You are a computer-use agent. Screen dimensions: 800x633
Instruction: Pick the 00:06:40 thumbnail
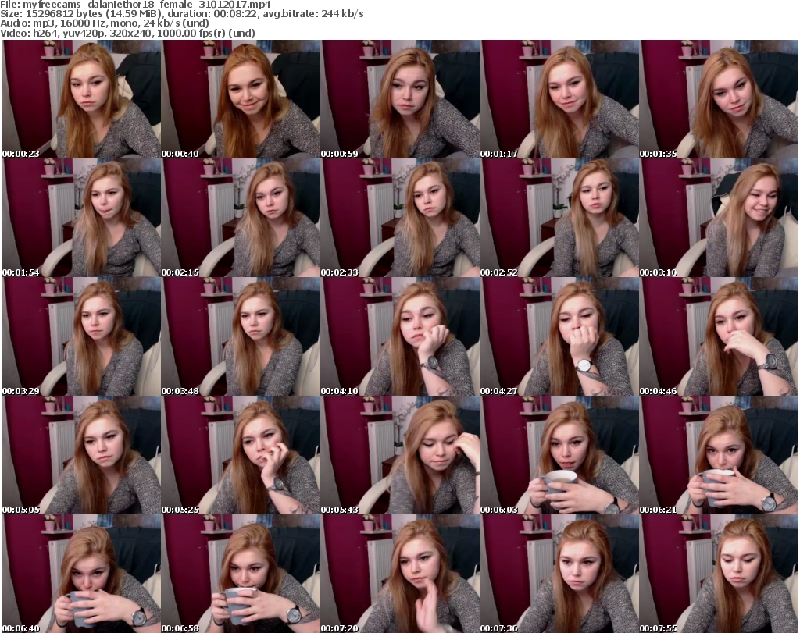[x=81, y=574]
